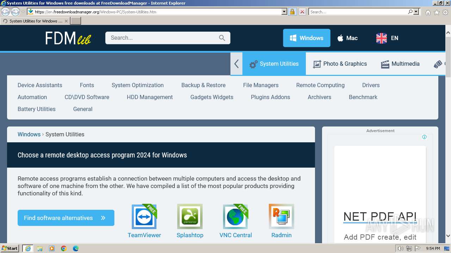Image resolution: width=451 pixels, height=253 pixels.
Task: Open Remote Computing subcategory
Action: point(320,85)
